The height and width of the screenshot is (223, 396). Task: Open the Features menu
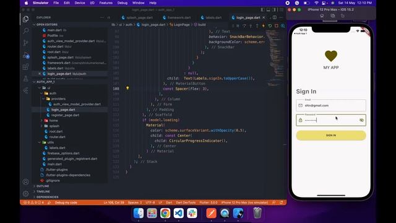coord(106,3)
